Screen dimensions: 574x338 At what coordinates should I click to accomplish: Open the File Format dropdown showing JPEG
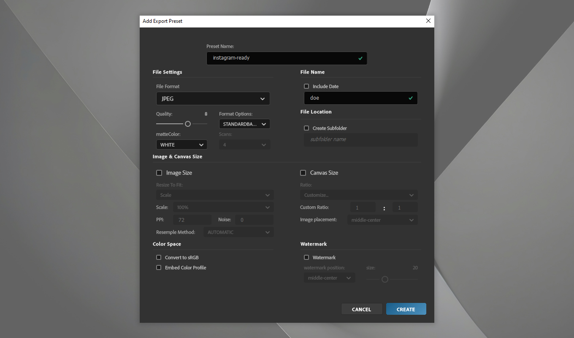coord(213,98)
